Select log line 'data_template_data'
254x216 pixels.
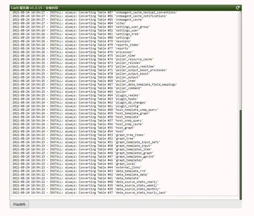80,175
